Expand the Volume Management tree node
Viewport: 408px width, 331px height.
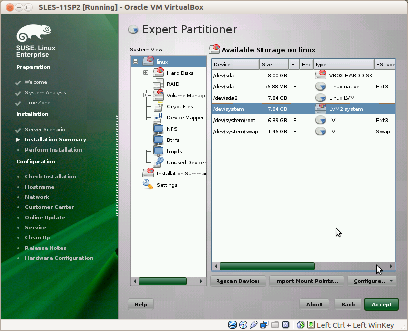[145, 95]
